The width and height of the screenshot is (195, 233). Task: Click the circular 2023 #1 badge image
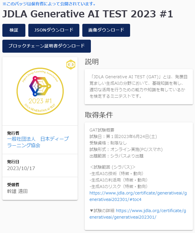point(40,91)
